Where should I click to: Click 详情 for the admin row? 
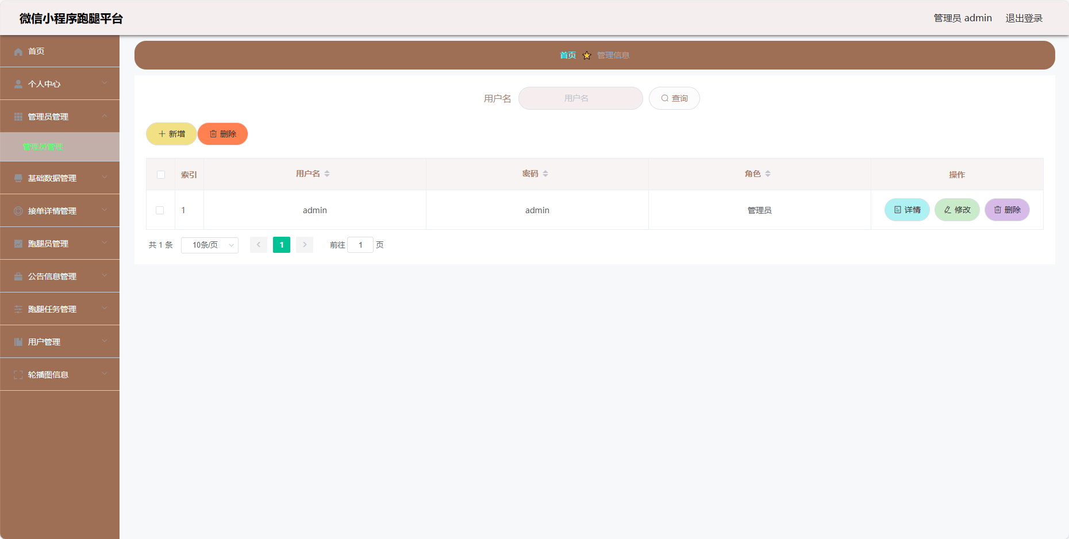tap(907, 210)
